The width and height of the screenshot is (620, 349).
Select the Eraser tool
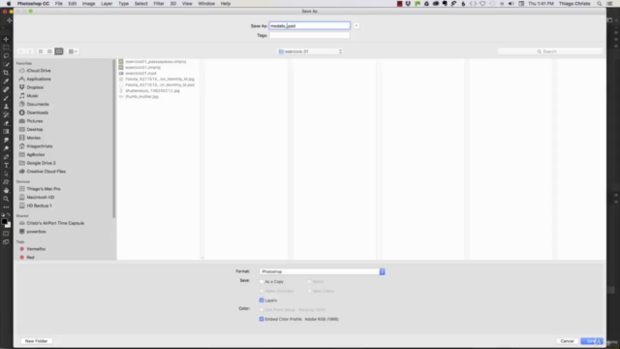(6, 123)
